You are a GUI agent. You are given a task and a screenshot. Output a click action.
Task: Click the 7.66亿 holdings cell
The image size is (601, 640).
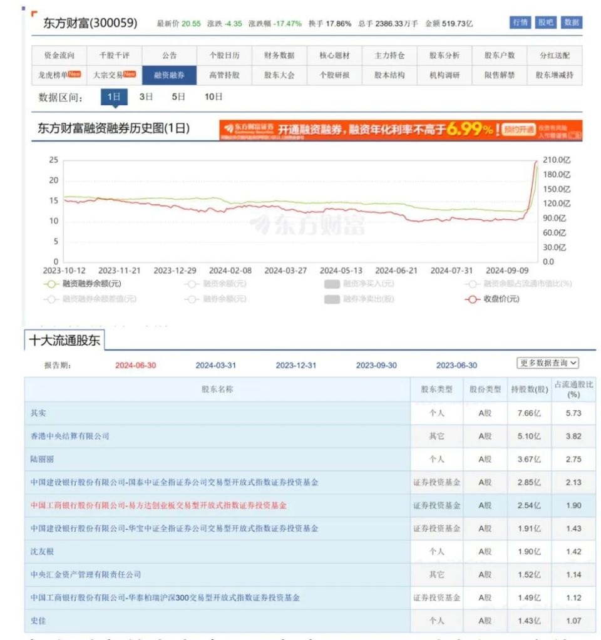coord(529,413)
